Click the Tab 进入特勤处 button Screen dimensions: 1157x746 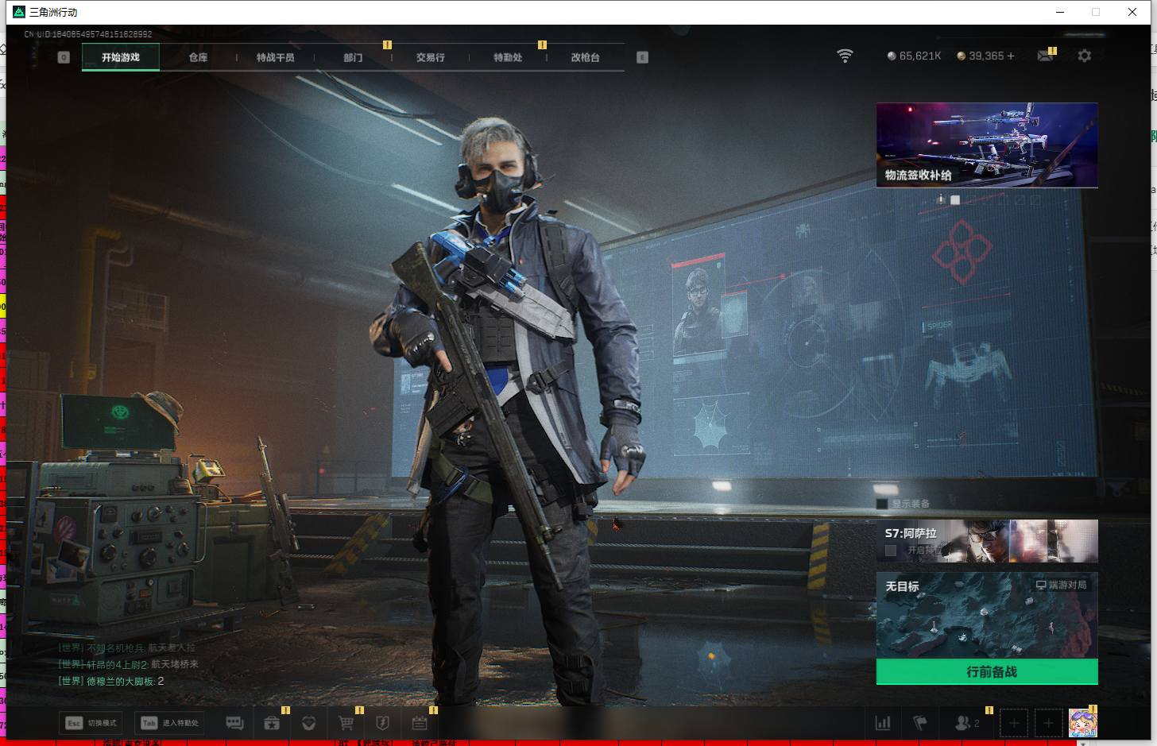pyautogui.click(x=168, y=723)
